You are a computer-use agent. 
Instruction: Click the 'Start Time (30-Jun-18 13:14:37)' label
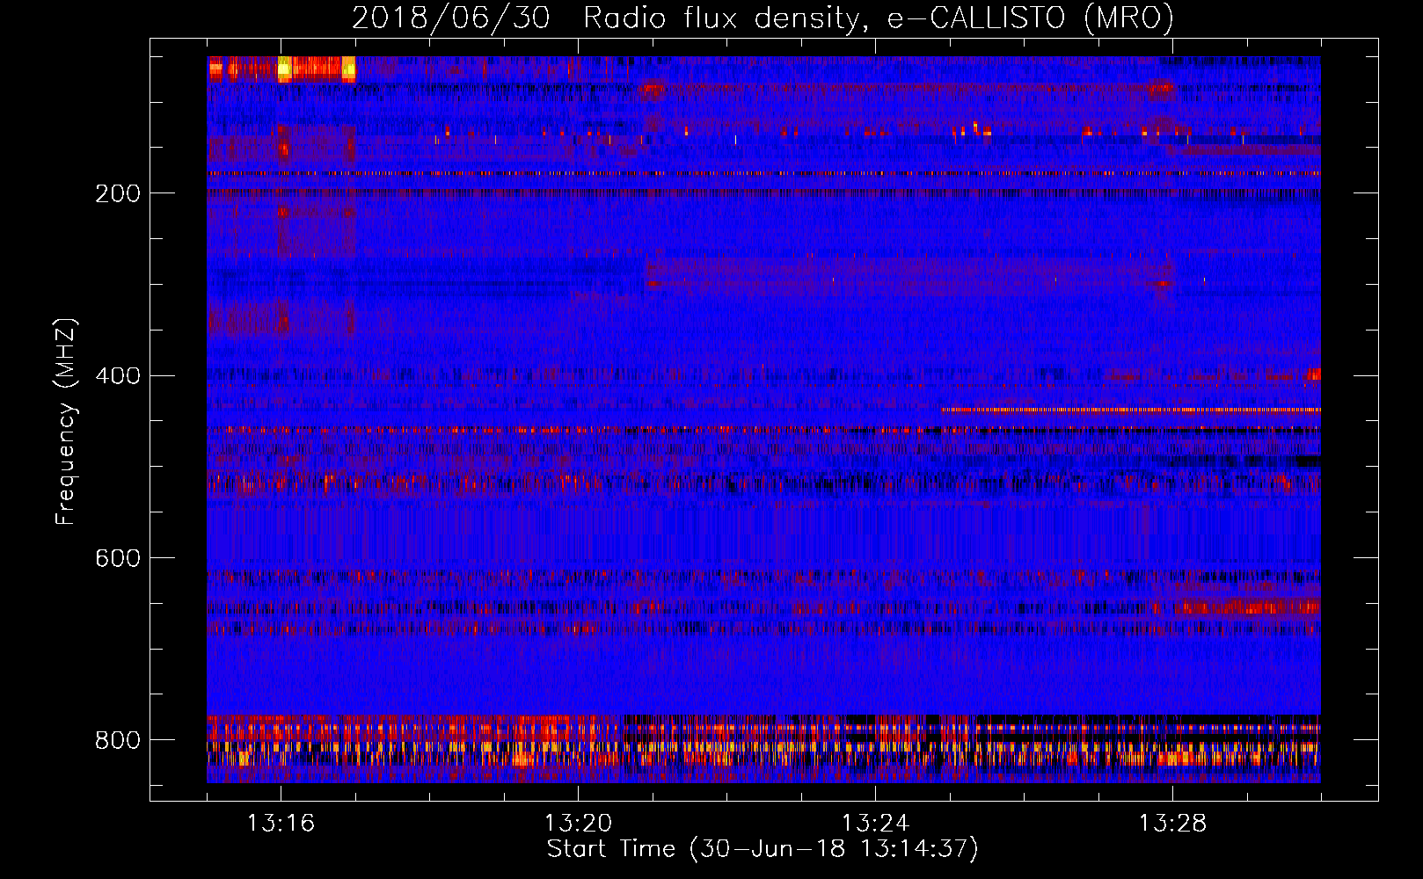click(763, 849)
